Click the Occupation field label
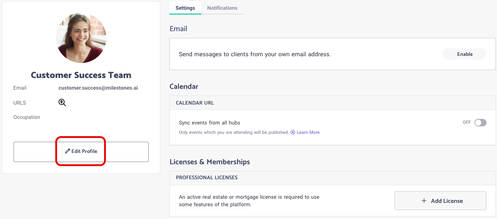 coord(27,117)
